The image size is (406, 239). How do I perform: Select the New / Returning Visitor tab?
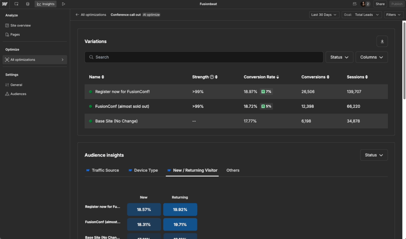click(192, 170)
